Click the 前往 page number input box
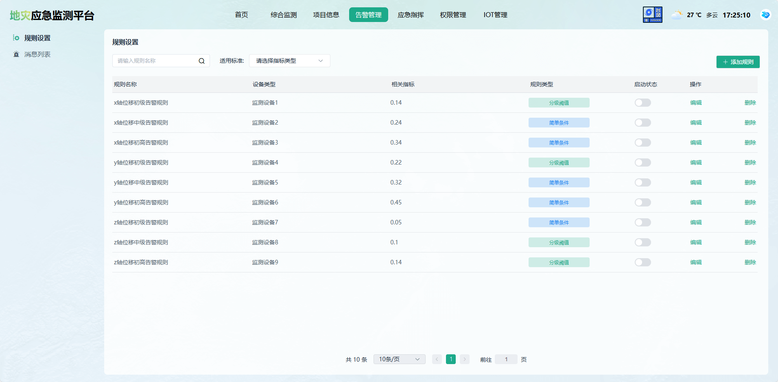778x382 pixels. click(x=506, y=359)
